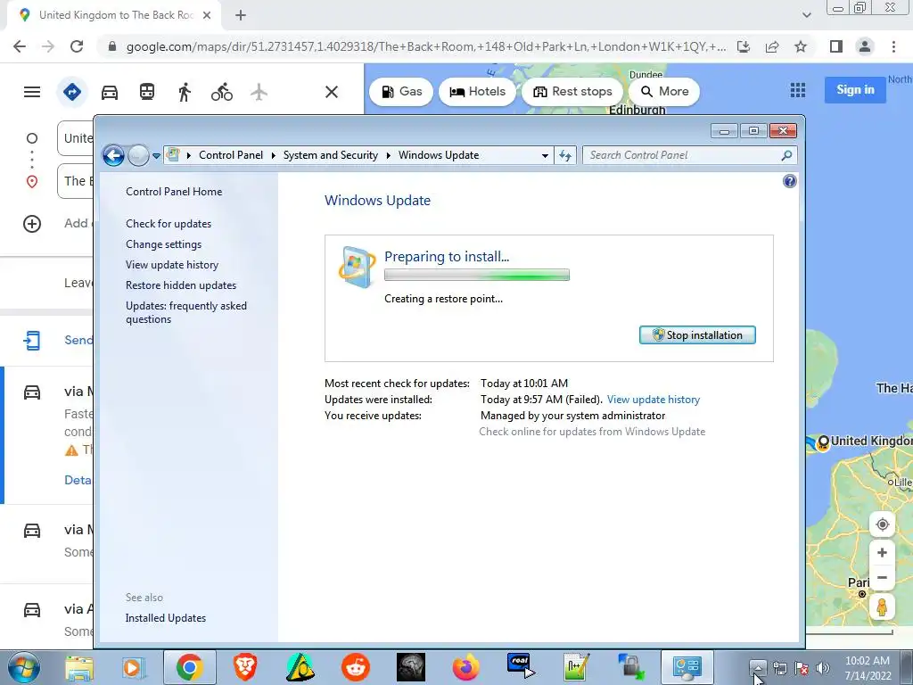Click the Gas search chip on the map

click(x=401, y=92)
